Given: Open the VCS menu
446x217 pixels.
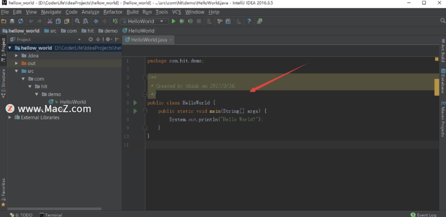Looking at the screenshot, I should click(x=177, y=12).
